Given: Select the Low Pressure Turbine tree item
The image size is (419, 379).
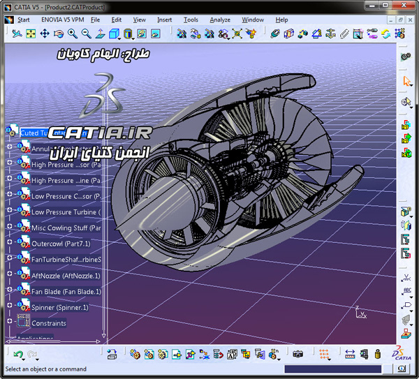Looking at the screenshot, I should (x=66, y=212).
